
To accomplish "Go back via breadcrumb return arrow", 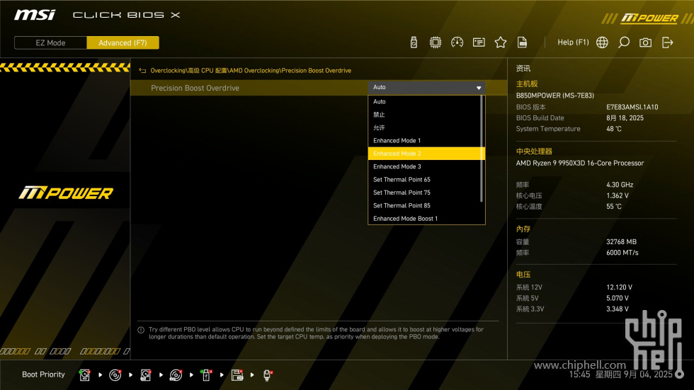I will click(x=142, y=71).
